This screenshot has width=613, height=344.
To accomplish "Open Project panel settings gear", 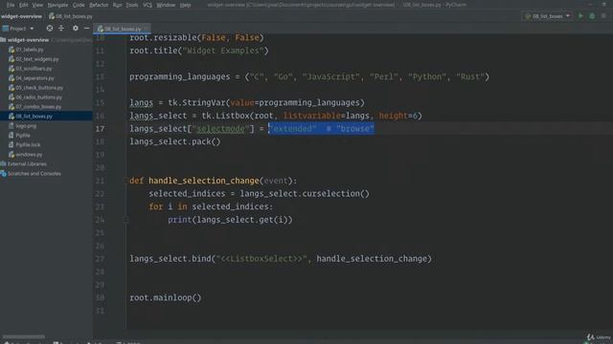I will click(76, 28).
